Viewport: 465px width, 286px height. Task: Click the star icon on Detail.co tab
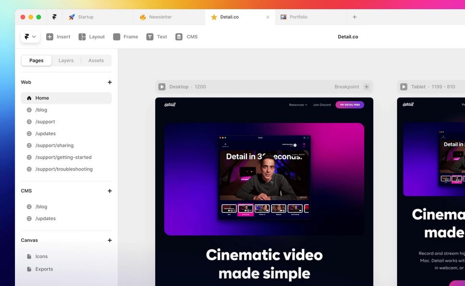[x=214, y=17]
